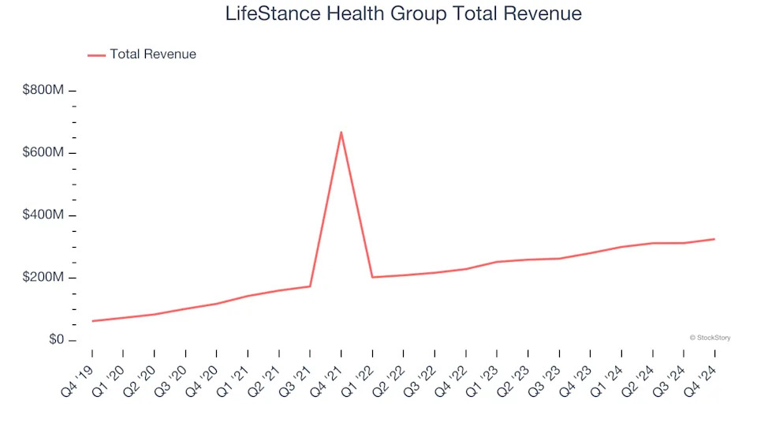Viewport: 757px width, 426px height.
Task: Click the Q3 '21 x-axis label
Action: click(x=295, y=381)
